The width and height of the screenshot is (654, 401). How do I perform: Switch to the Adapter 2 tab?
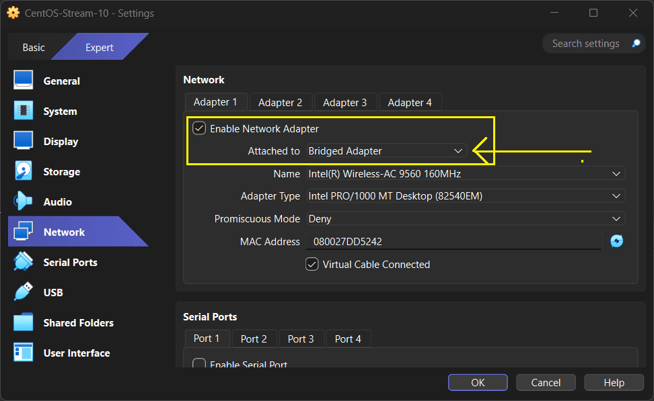pyautogui.click(x=280, y=102)
